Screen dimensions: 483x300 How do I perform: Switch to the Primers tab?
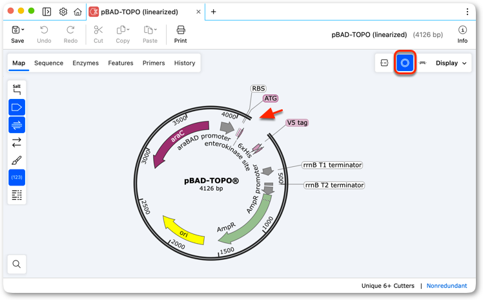pos(154,63)
